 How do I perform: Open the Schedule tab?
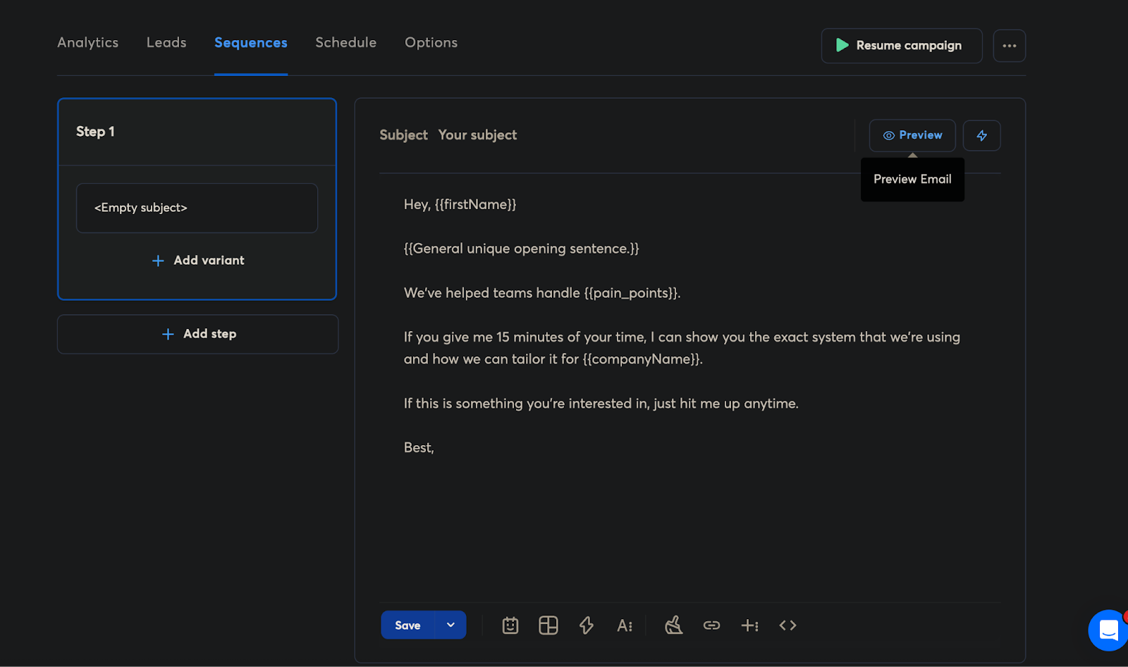pos(345,42)
